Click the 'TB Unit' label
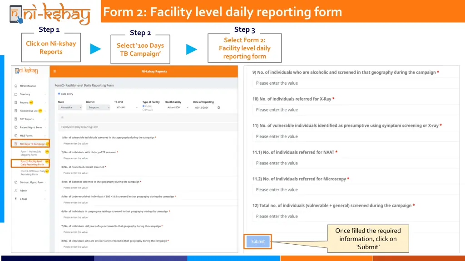The image size is (465, 261). click(x=119, y=102)
